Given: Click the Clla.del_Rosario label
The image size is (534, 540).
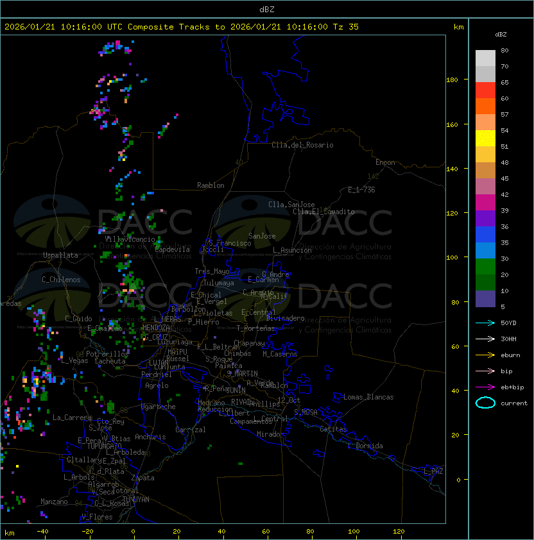Looking at the screenshot, I should [302, 145].
